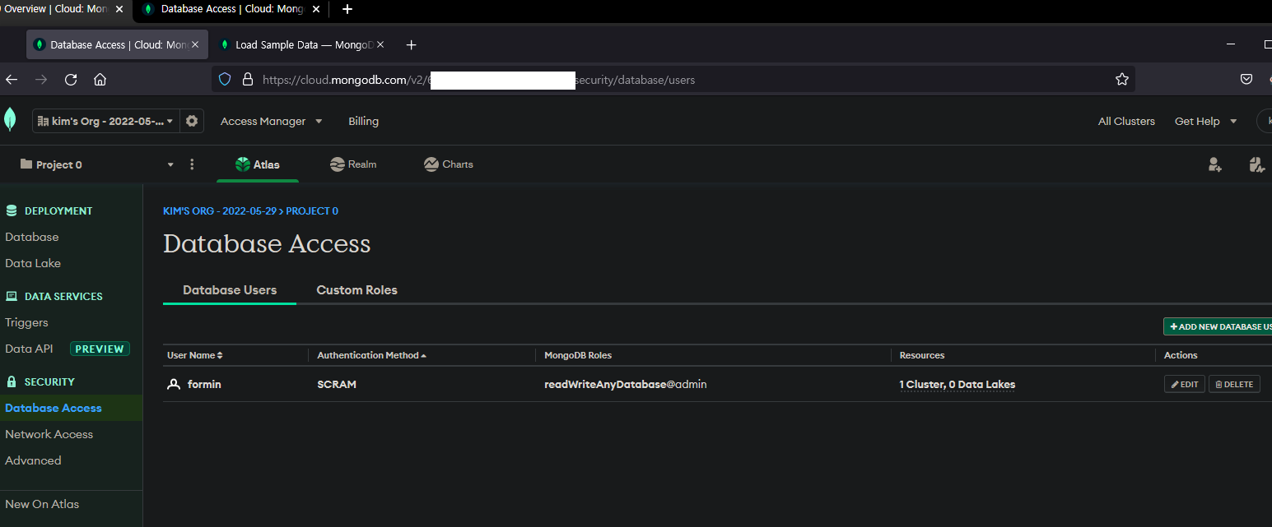Click the KIM'S ORG breadcrumb link
Image resolution: width=1272 pixels, height=527 pixels.
[220, 211]
